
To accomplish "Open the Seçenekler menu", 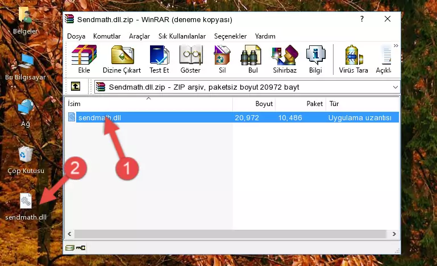I will (x=230, y=36).
